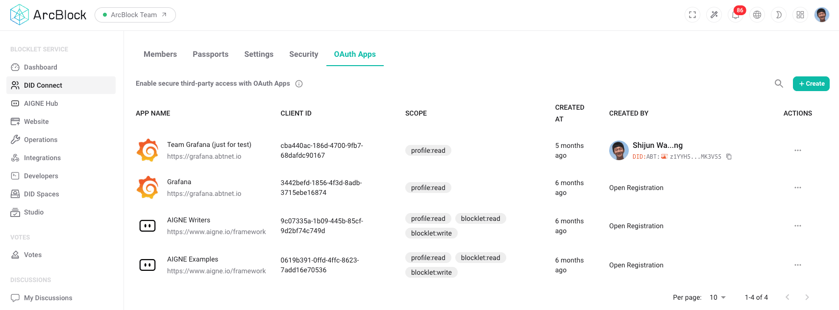Toggle dark mode moon icon

click(779, 15)
